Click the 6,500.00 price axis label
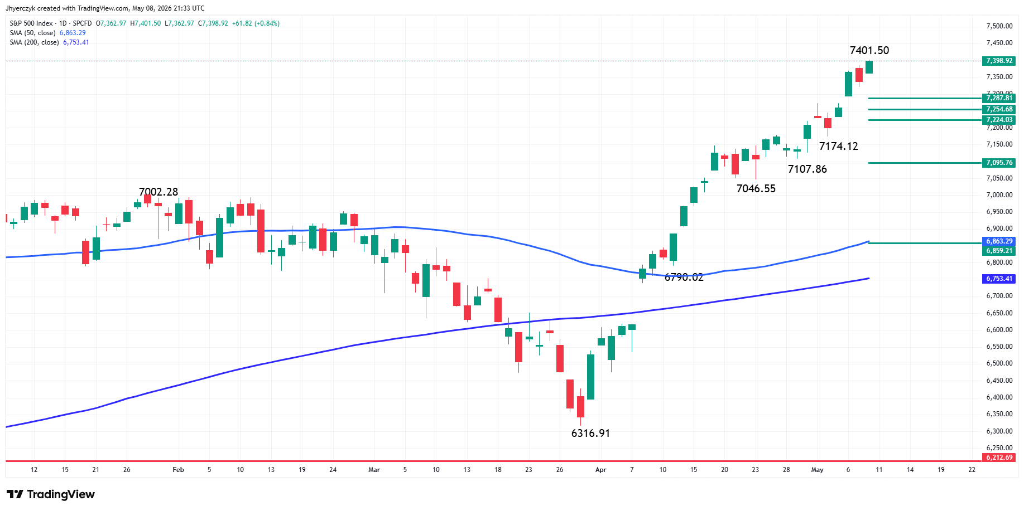 (x=999, y=363)
